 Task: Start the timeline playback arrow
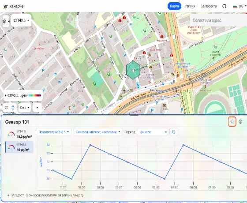tap(37, 108)
